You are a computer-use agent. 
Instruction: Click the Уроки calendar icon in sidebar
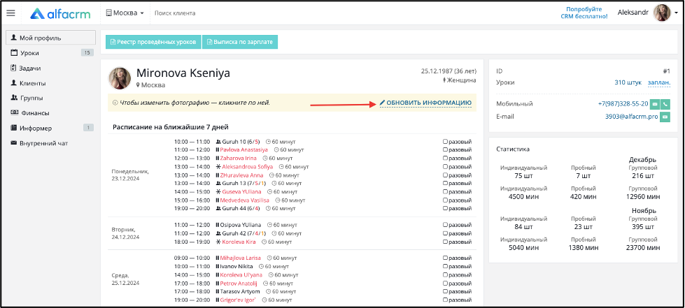[14, 53]
